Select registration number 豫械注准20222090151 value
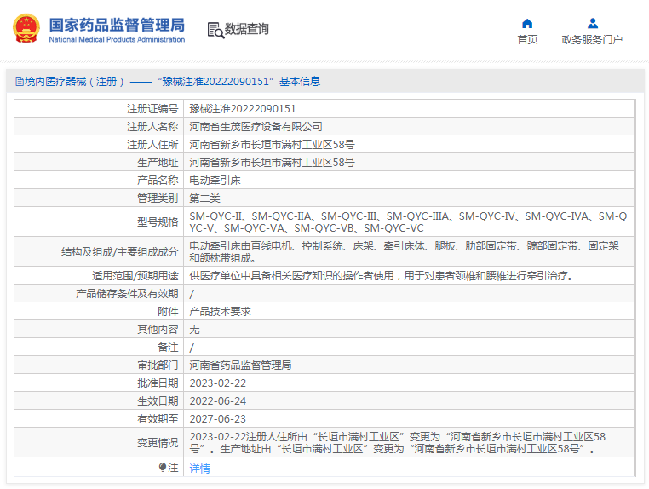Screen dimensions: 649x489 pyautogui.click(x=243, y=109)
